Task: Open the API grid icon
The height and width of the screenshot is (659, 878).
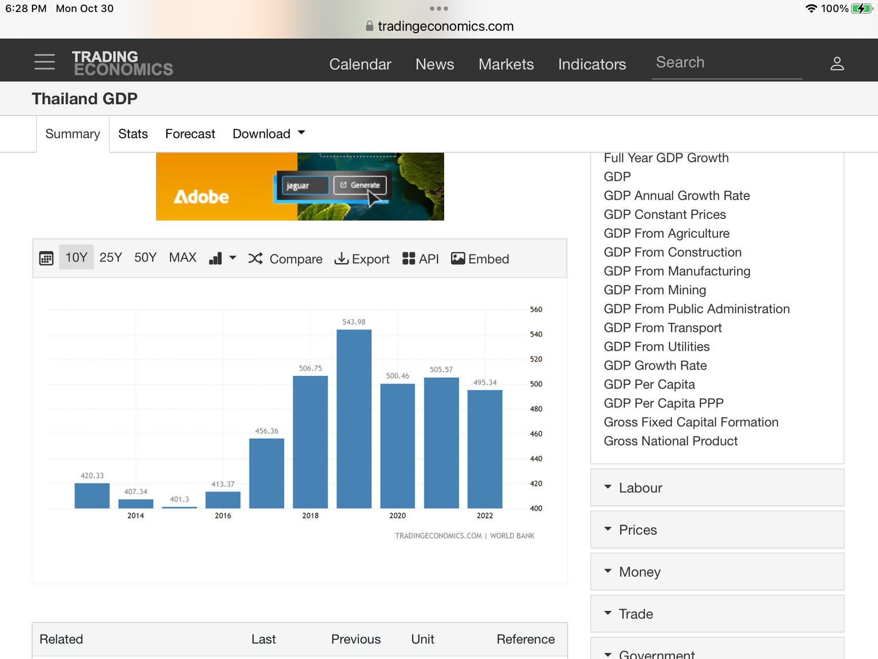Action: coord(409,259)
